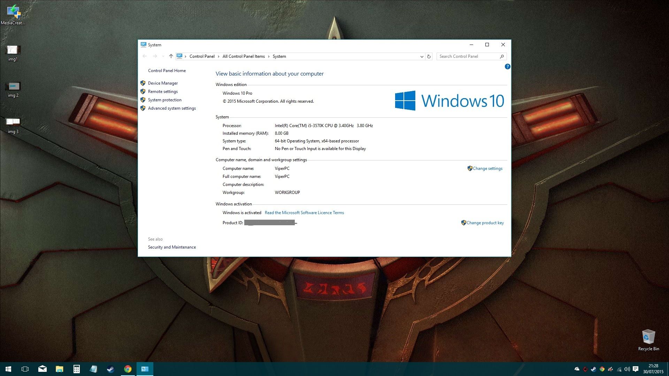Click the help question mark icon
Screen dimensions: 669x376
pos(507,66)
